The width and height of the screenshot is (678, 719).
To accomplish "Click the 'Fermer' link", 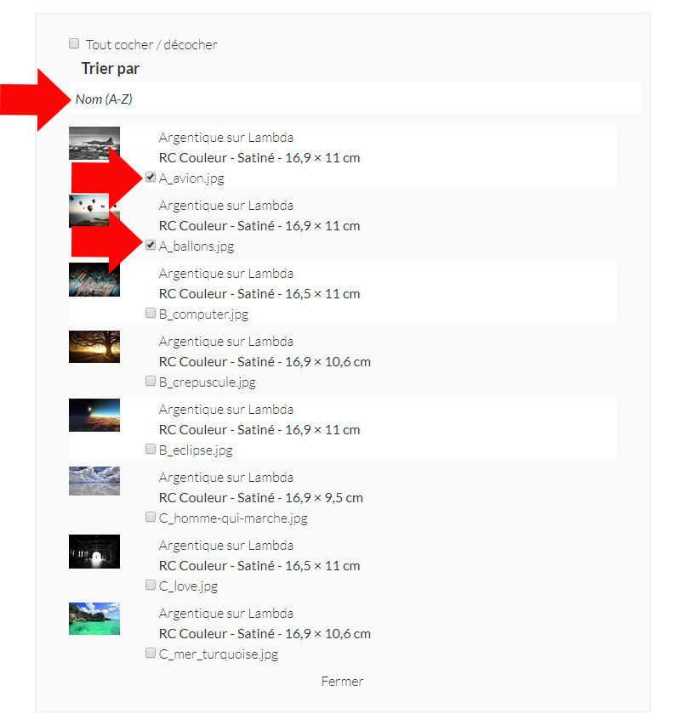I will [x=342, y=681].
